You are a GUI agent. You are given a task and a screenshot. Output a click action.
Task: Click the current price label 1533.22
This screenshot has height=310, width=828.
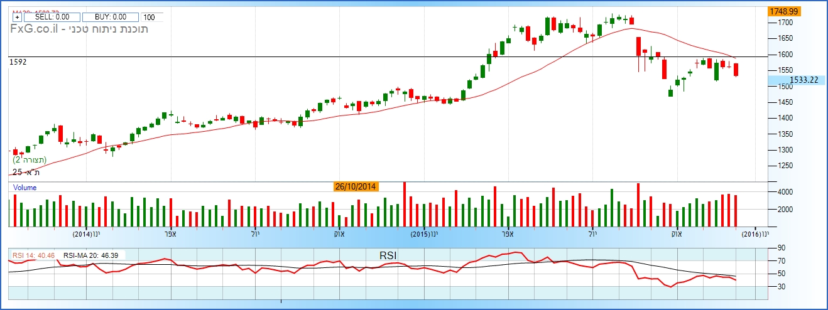[x=797, y=80]
